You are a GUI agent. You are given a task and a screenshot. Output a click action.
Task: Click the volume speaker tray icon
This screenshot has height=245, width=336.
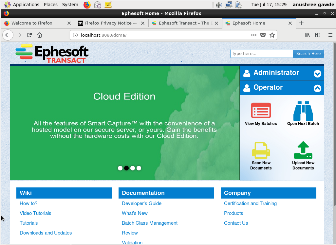[x=219, y=5]
